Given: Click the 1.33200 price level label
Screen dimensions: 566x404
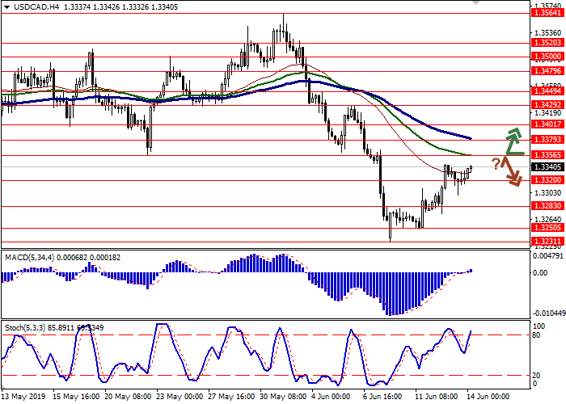Looking at the screenshot, I should point(546,180).
